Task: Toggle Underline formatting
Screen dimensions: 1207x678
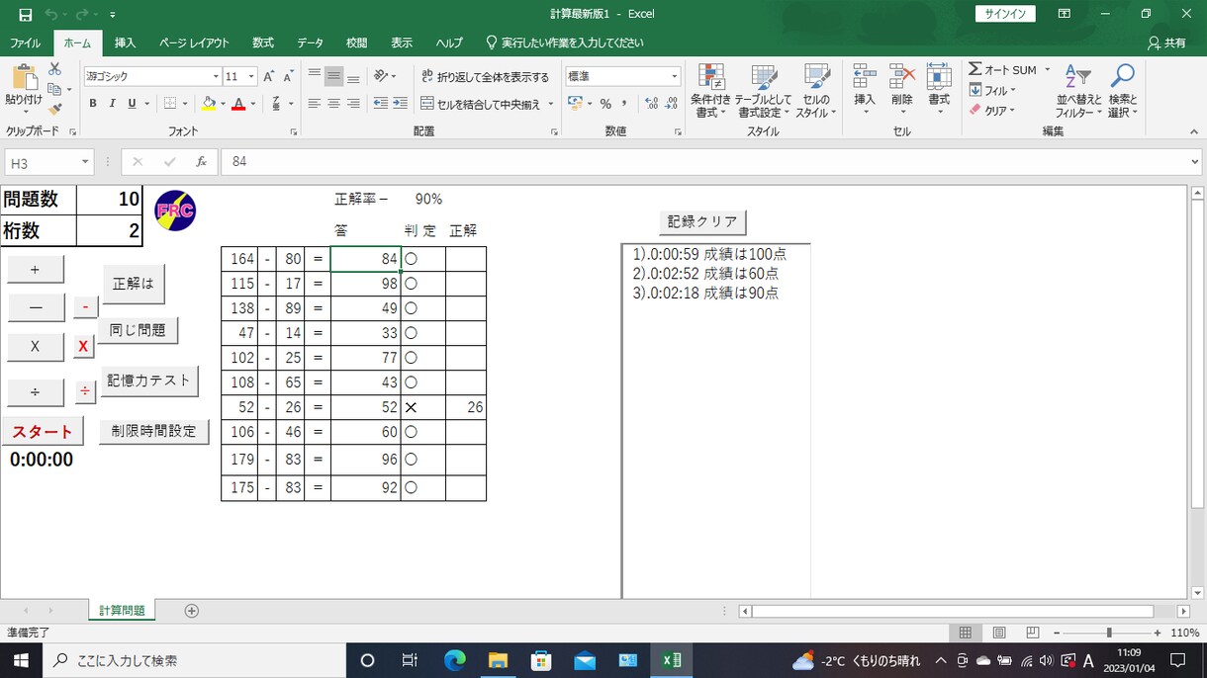Action: click(x=131, y=104)
